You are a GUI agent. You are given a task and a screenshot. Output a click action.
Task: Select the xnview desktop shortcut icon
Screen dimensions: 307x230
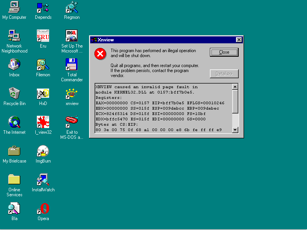click(72, 93)
